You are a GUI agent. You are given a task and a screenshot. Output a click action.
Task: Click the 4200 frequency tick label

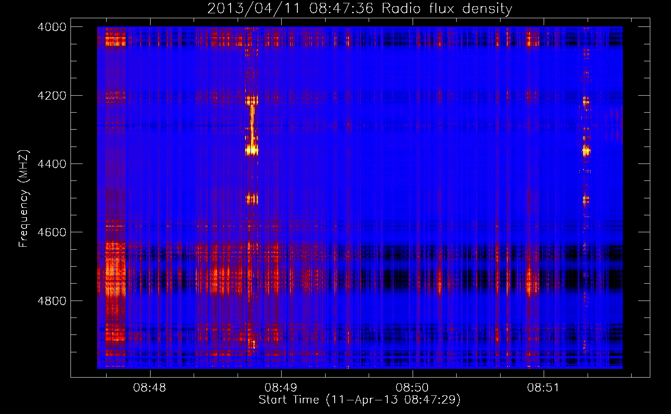(x=52, y=96)
